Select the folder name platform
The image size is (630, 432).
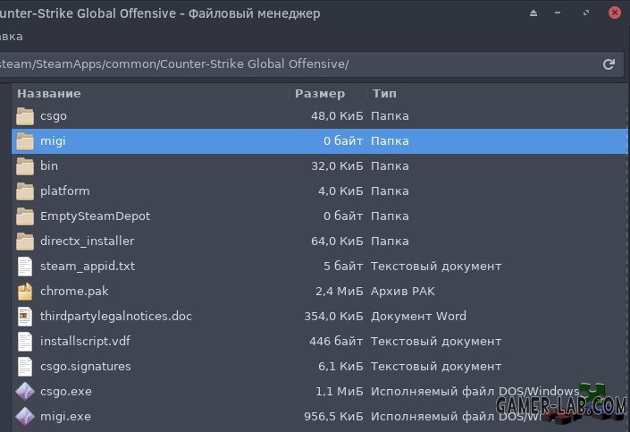[x=65, y=191]
